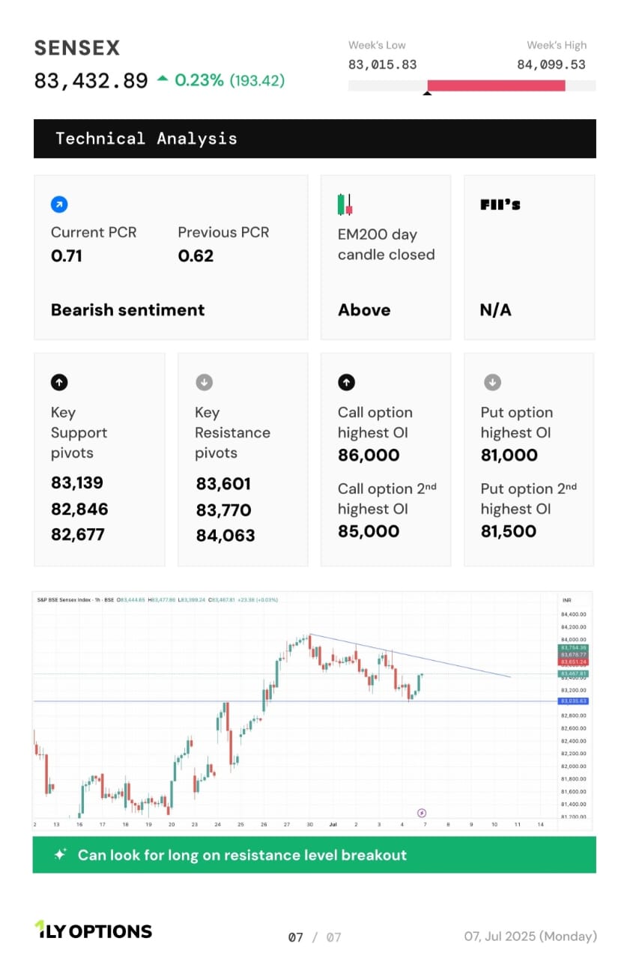Click the blue 83,035.63 price label on chart
The width and height of the screenshot is (630, 959).
click(x=573, y=701)
